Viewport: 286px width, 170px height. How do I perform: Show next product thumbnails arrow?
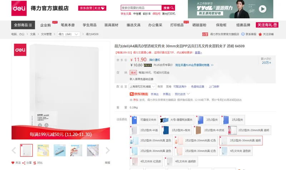[x=108, y=150]
